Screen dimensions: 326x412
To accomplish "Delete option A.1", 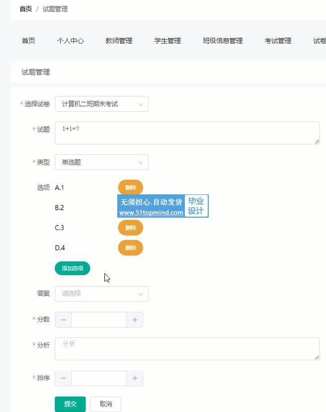I will tap(130, 187).
